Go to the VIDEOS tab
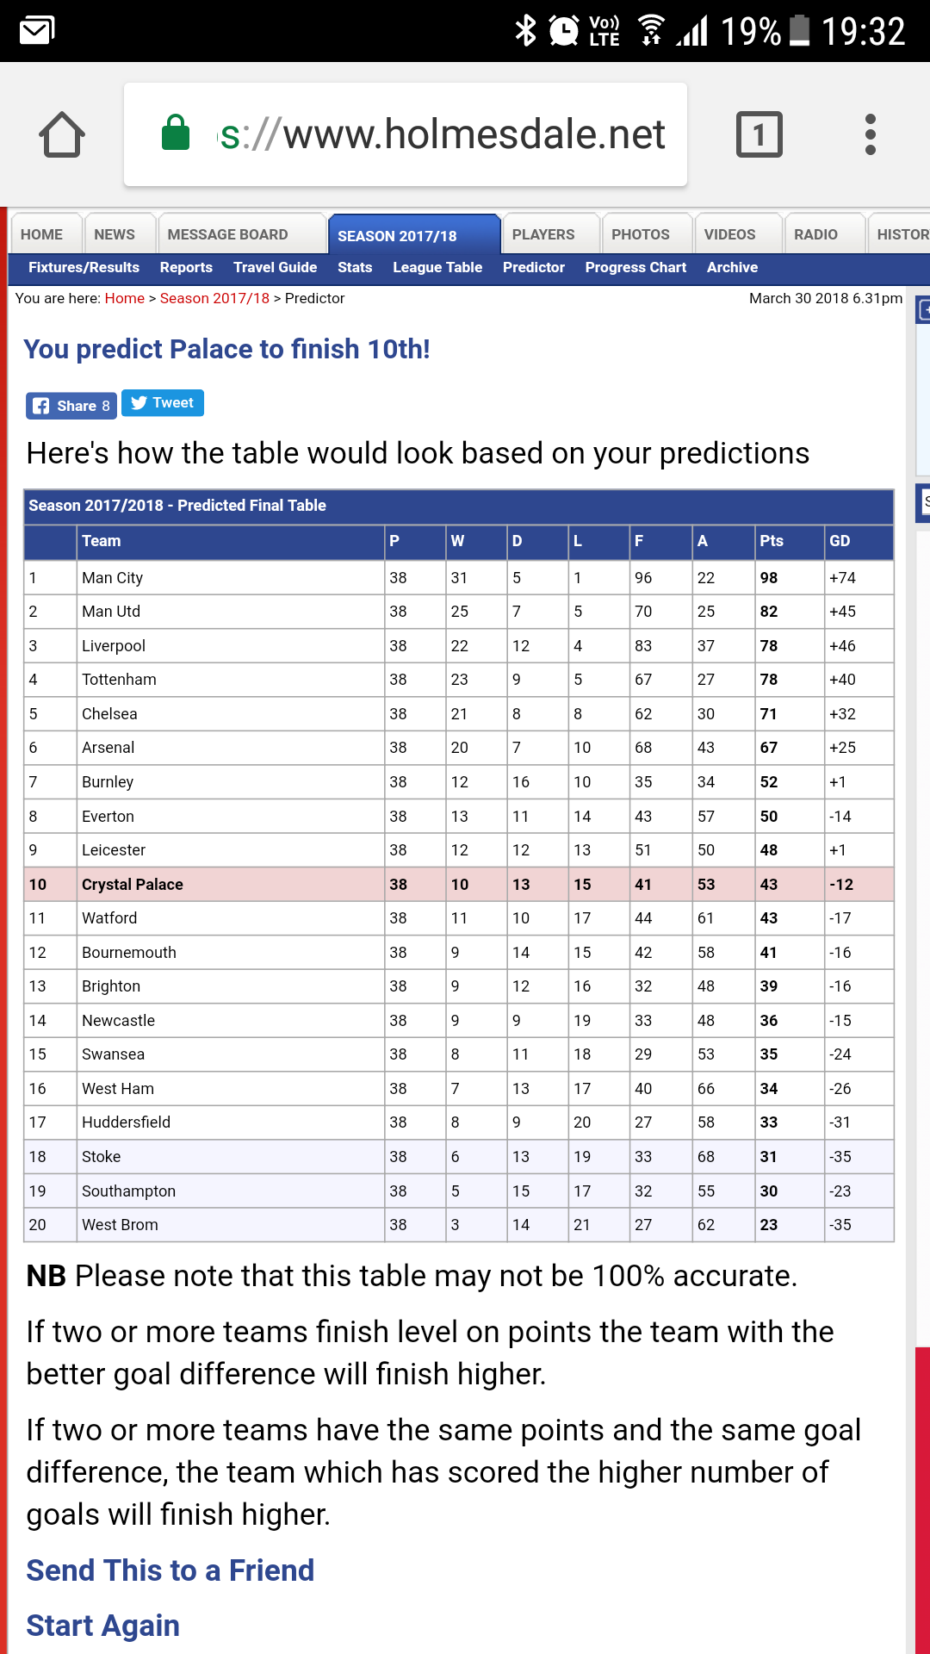This screenshot has width=930, height=1654. (729, 234)
